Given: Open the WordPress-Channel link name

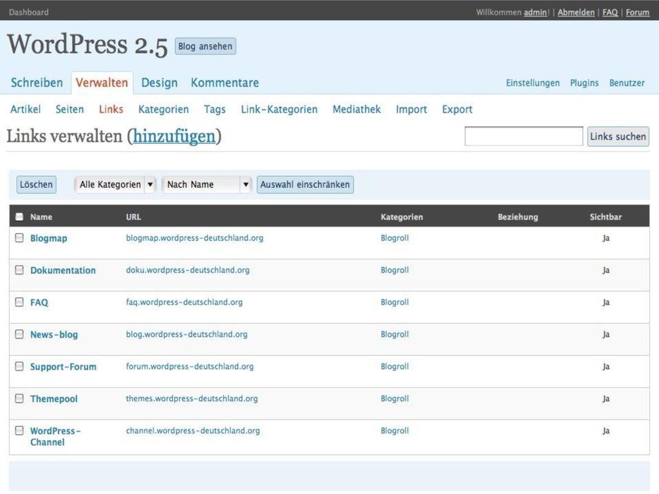Looking at the screenshot, I should tap(55, 436).
